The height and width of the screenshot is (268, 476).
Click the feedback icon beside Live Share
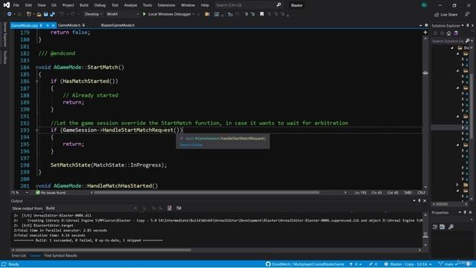[467, 14]
